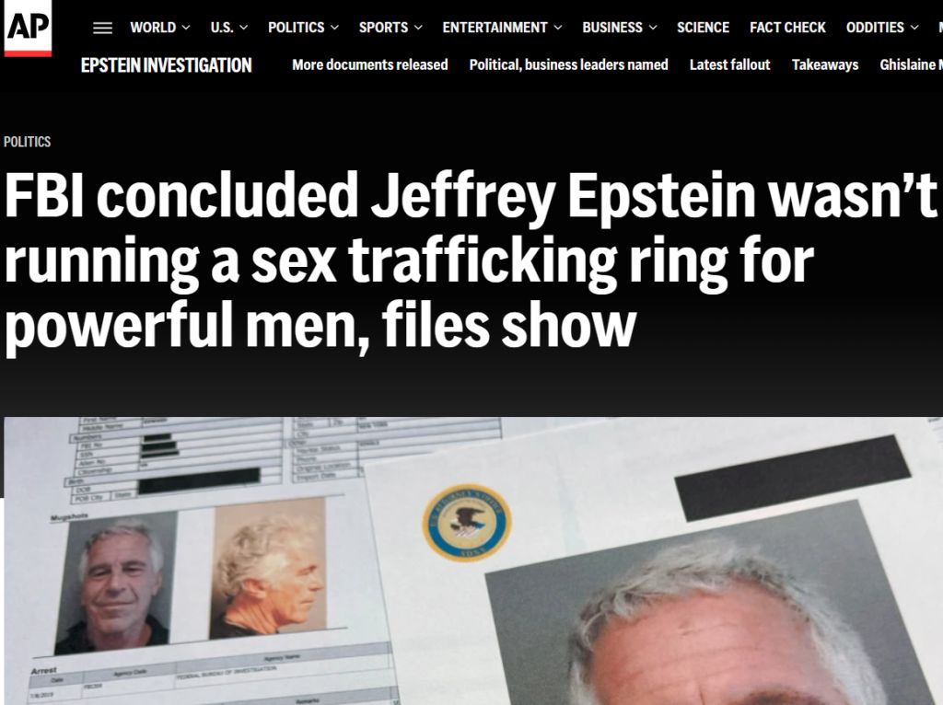Viewport: 943px width, 705px height.
Task: Click the FBI concluded article headline
Action: point(470,260)
